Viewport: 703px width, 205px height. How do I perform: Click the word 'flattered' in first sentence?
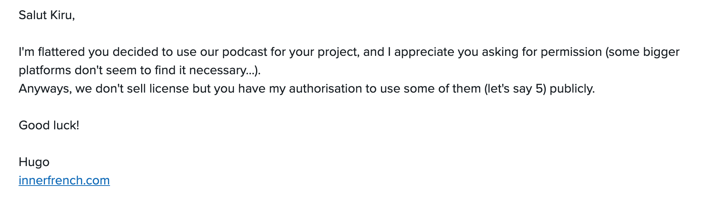[x=61, y=52]
